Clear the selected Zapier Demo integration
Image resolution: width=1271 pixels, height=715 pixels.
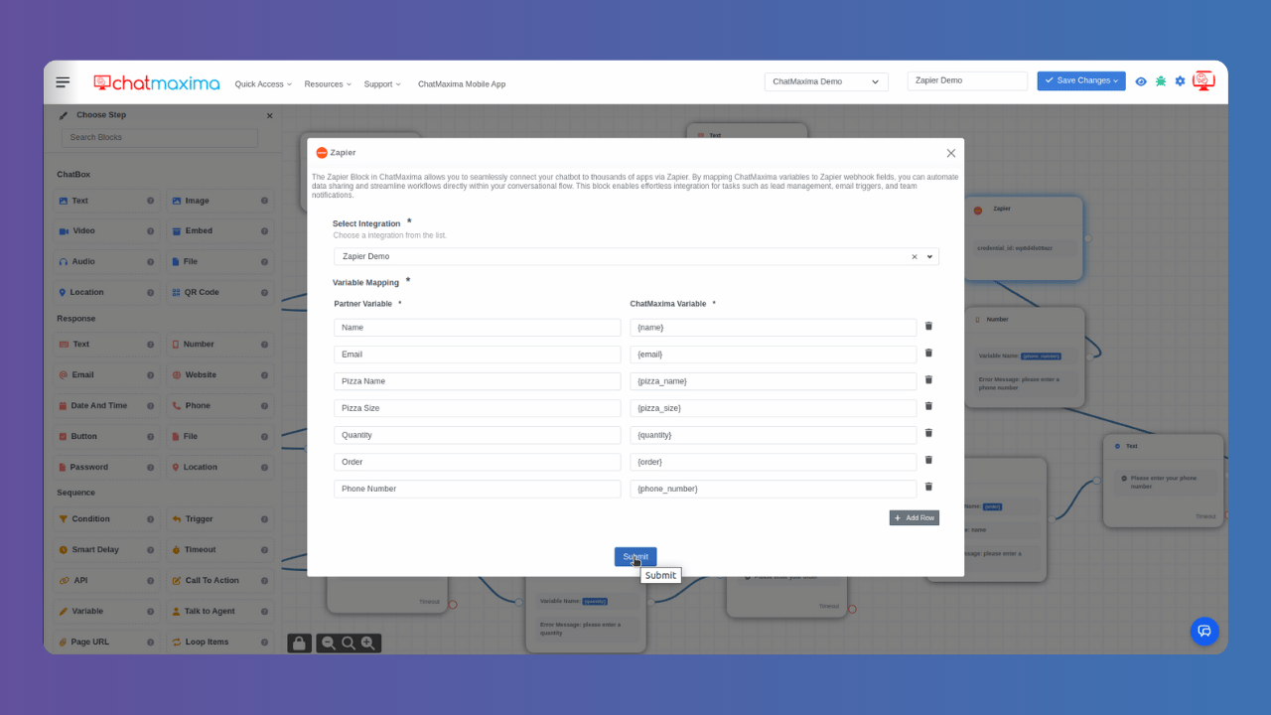tap(915, 257)
